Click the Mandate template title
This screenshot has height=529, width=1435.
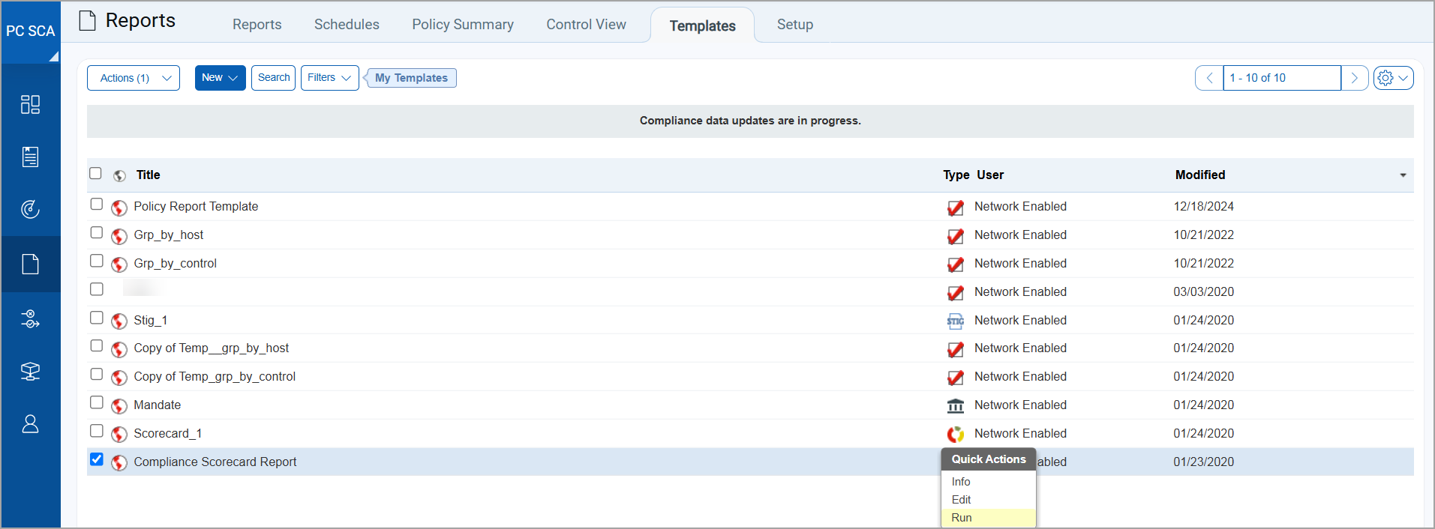(158, 405)
